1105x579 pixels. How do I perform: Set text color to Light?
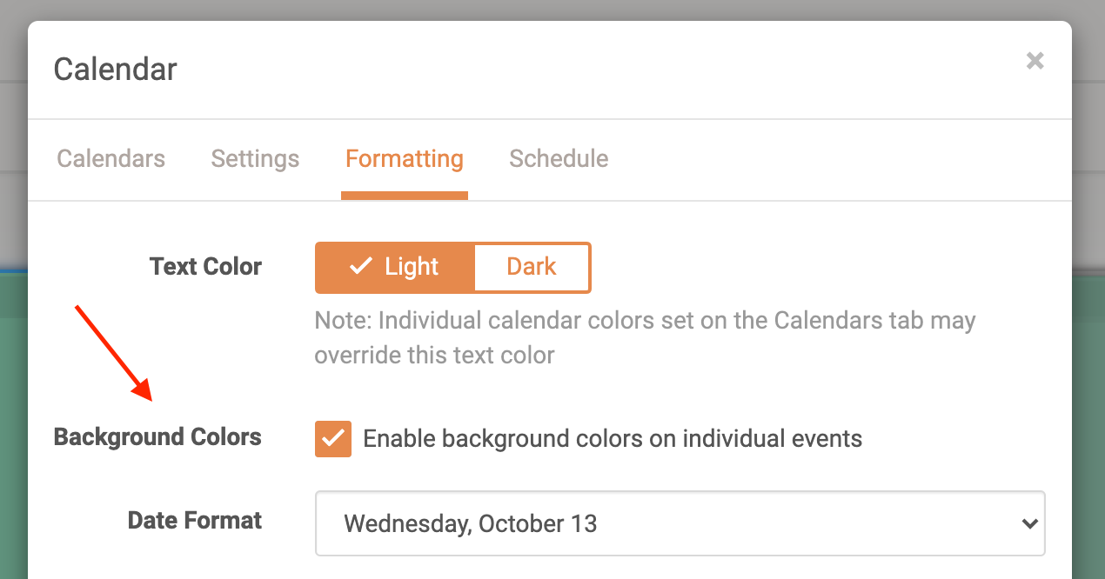(396, 267)
